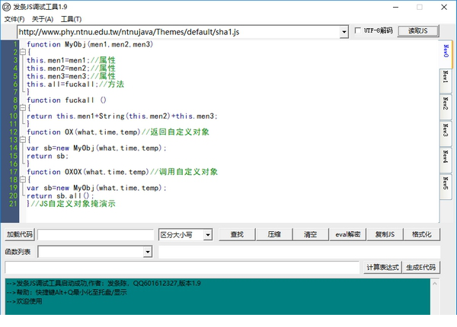Click the 加载代码 button
The width and height of the screenshot is (457, 327).
pos(19,235)
